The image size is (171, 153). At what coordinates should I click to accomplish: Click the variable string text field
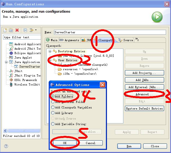tap(65, 132)
